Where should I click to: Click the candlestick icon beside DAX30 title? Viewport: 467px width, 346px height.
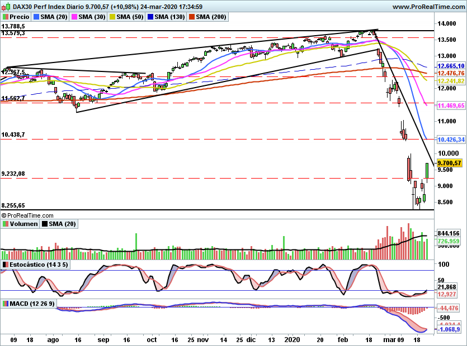click(x=5, y=6)
